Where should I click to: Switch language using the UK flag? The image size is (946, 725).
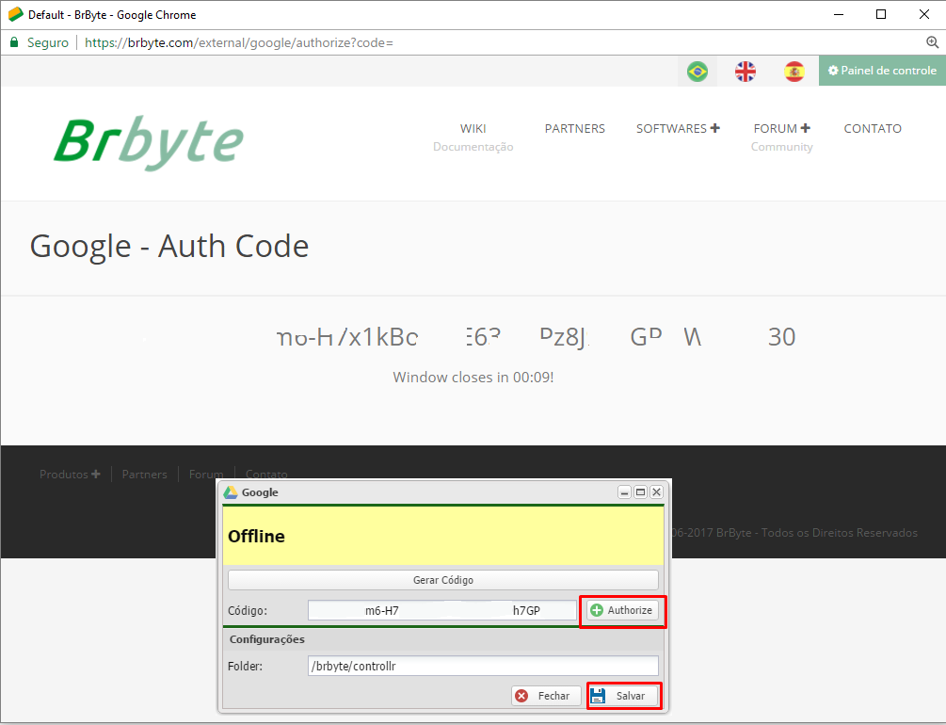click(x=746, y=72)
